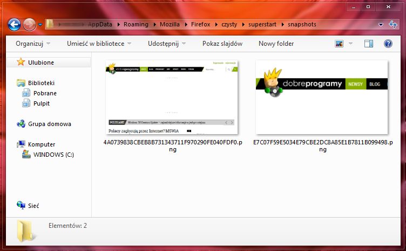Screen dimensions: 406x251
Task: Click Elementów: 2 status text
Action: 67,226
